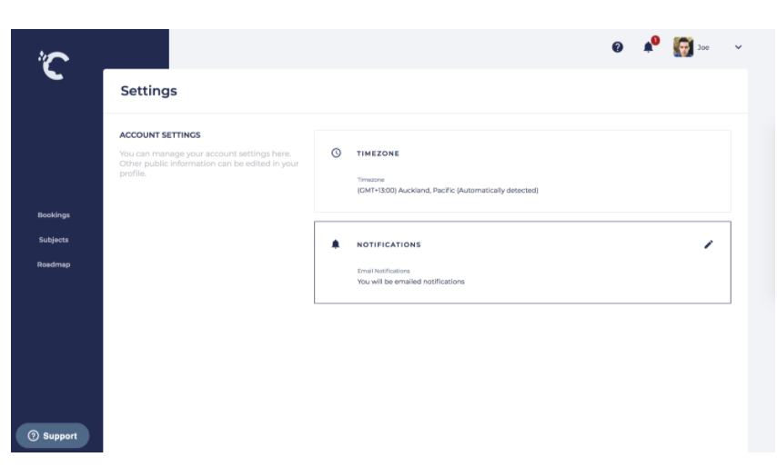Image resolution: width=777 pixels, height=467 pixels.
Task: Navigate to Roadmap in the sidebar
Action: click(54, 264)
